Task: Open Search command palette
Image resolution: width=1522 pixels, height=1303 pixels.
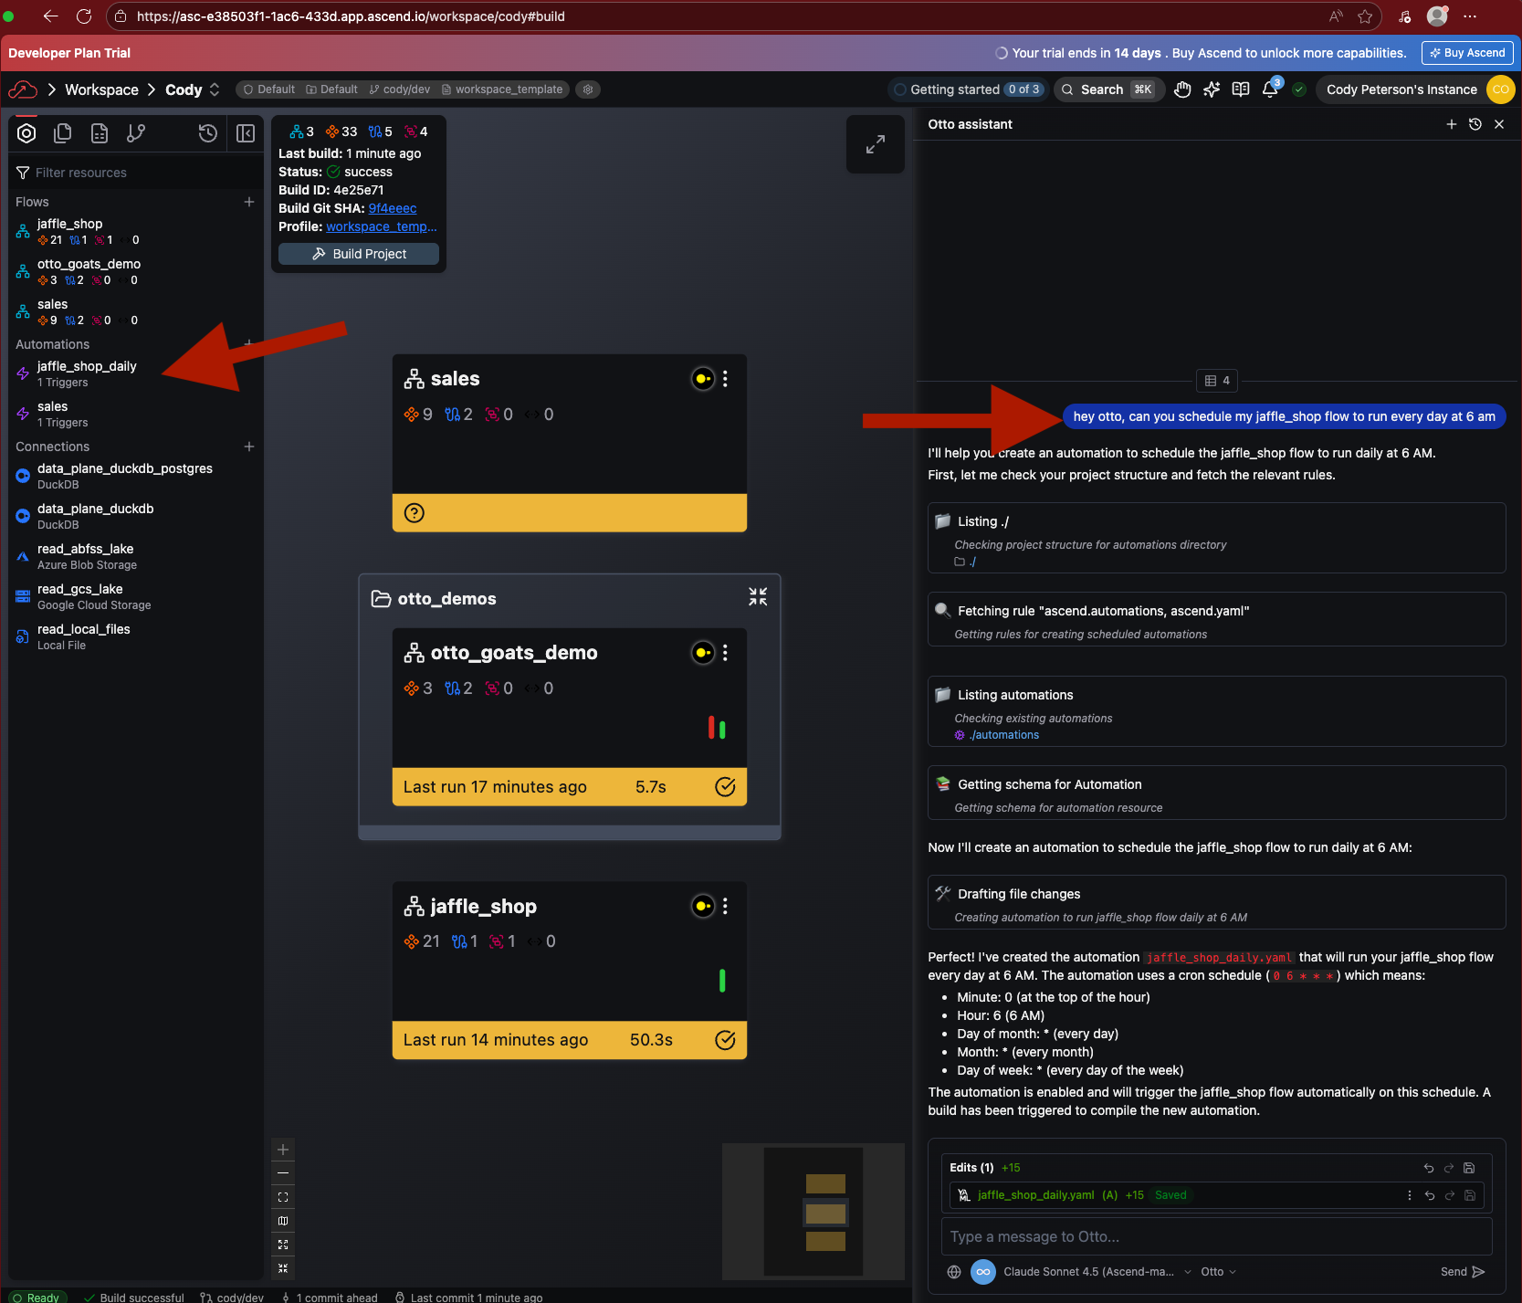Action: tap(1108, 89)
